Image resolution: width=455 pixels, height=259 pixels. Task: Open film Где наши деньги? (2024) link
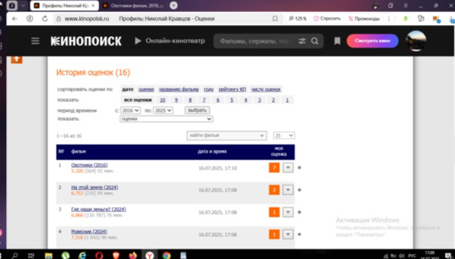99,210
